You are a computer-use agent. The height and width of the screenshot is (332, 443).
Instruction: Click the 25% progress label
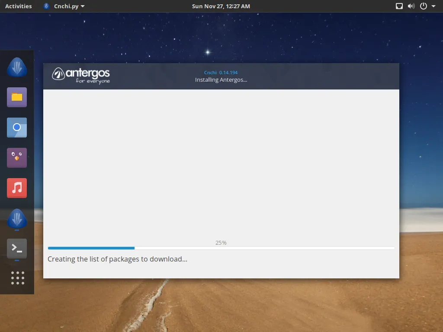click(x=221, y=243)
